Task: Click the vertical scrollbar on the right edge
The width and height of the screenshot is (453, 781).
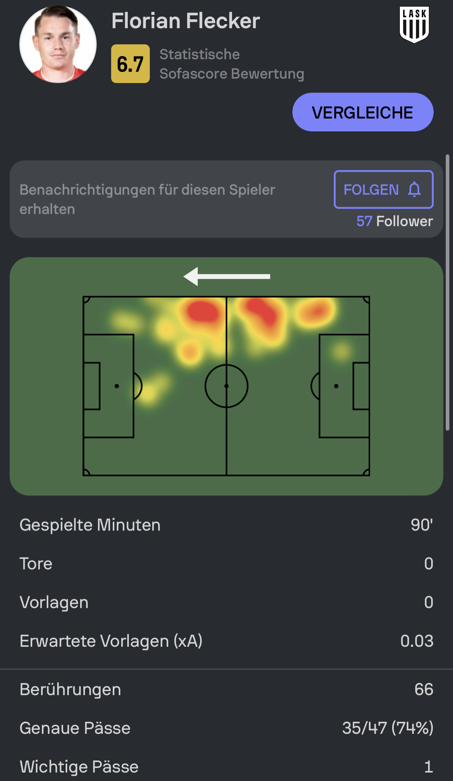Action: [x=447, y=292]
